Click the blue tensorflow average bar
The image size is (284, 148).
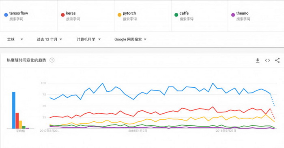click(14, 110)
